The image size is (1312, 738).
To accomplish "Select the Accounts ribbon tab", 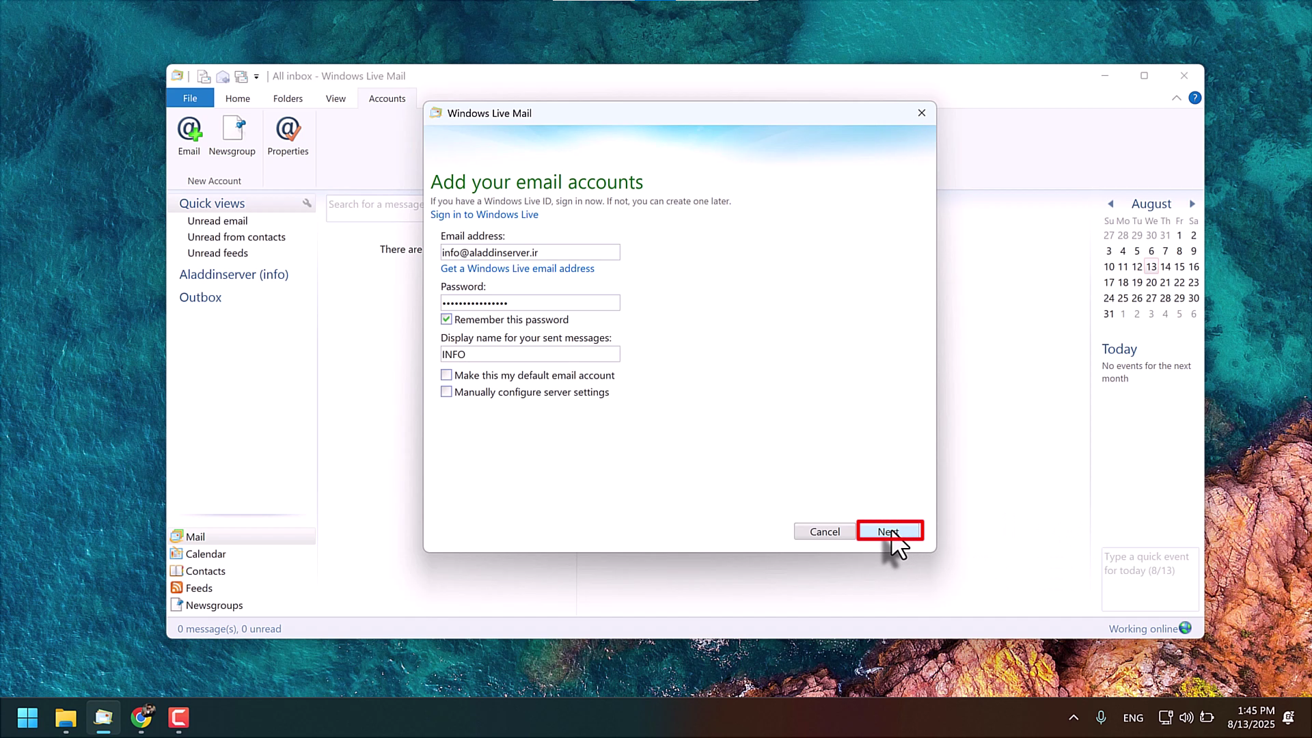I will [x=387, y=98].
